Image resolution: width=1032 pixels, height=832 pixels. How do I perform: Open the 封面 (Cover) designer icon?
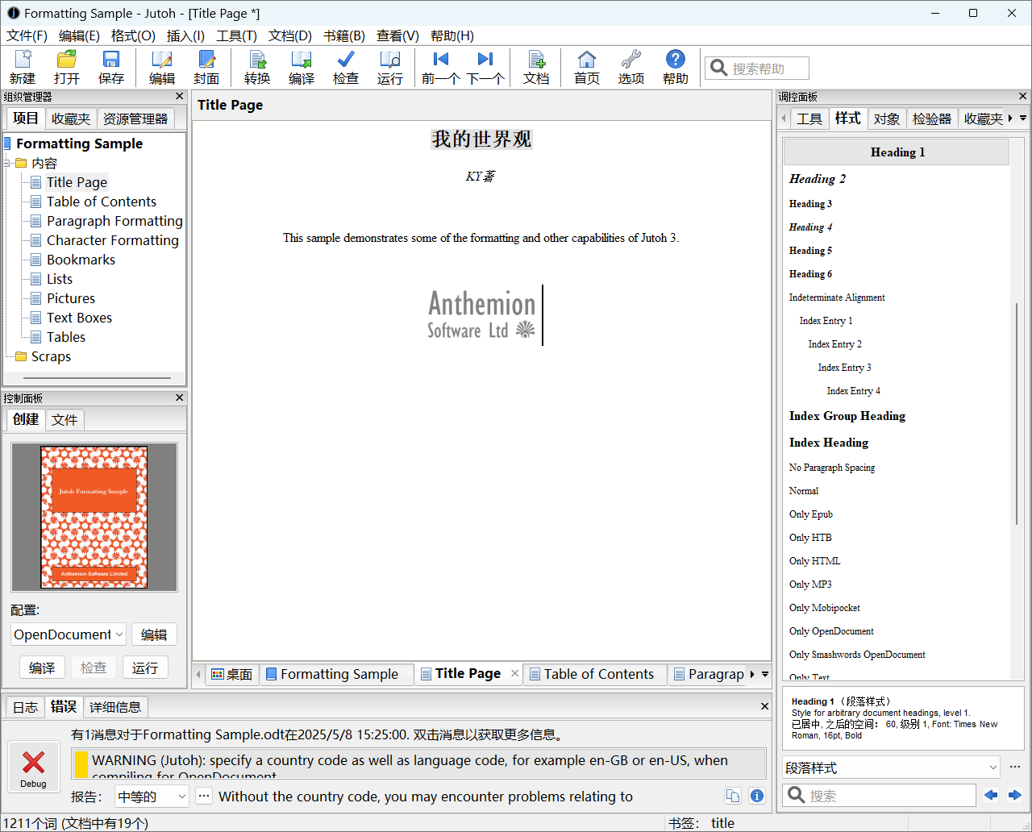tap(206, 67)
